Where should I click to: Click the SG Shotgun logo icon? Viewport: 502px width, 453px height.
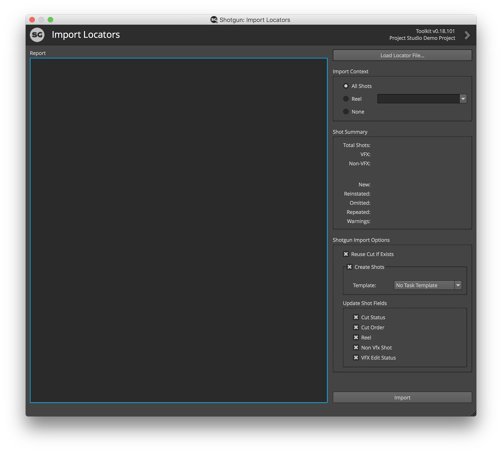[37, 35]
